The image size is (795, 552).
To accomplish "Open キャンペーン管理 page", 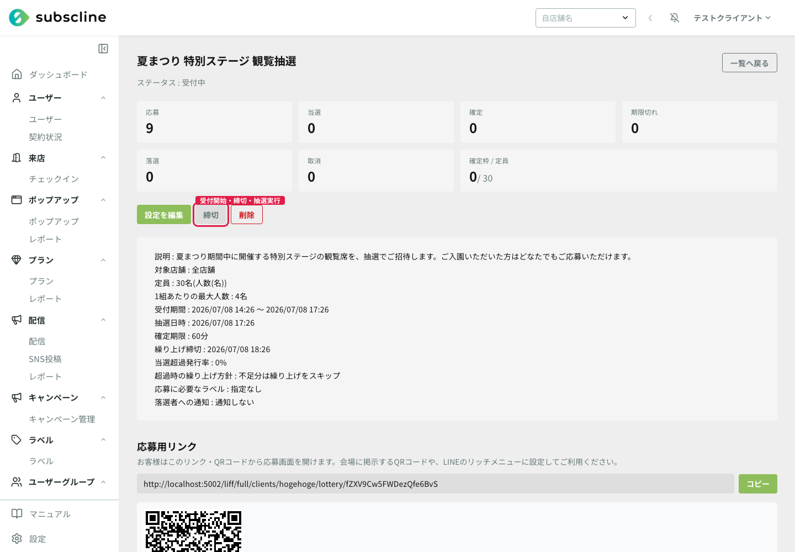I will click(x=62, y=419).
